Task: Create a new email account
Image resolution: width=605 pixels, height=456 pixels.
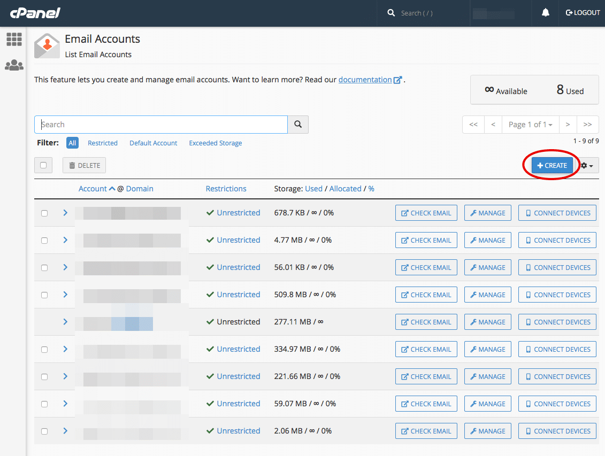Action: (x=552, y=165)
